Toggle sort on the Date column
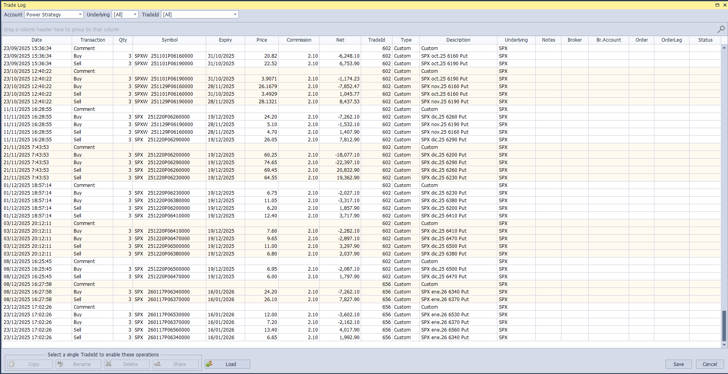This screenshot has height=374, width=728. point(36,40)
